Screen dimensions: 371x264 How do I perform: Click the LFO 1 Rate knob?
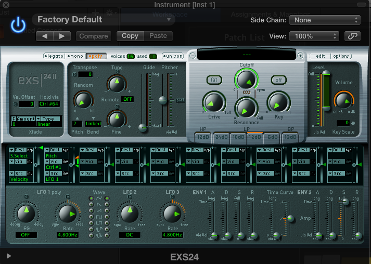(68, 214)
